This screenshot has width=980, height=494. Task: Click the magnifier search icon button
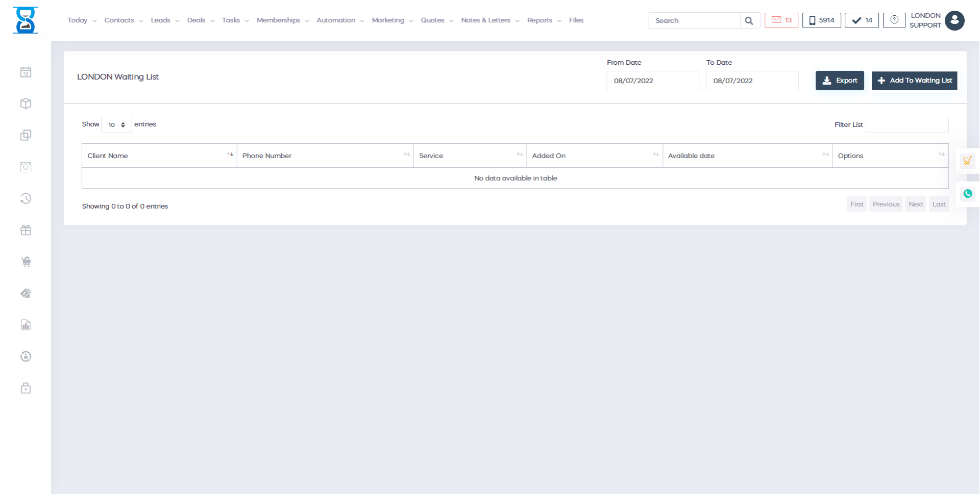click(749, 21)
